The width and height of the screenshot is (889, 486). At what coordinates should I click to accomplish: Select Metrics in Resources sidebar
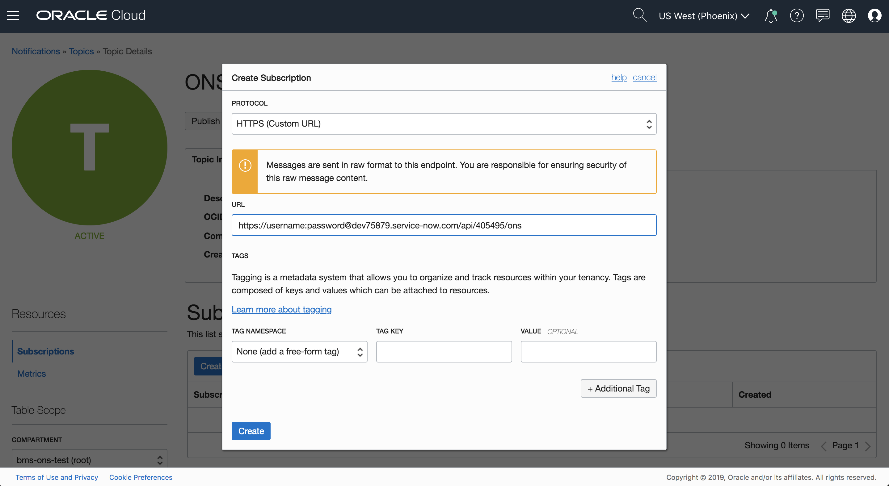point(32,374)
